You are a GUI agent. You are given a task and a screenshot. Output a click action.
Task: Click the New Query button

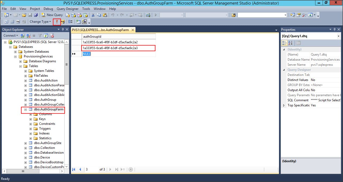[52, 15]
